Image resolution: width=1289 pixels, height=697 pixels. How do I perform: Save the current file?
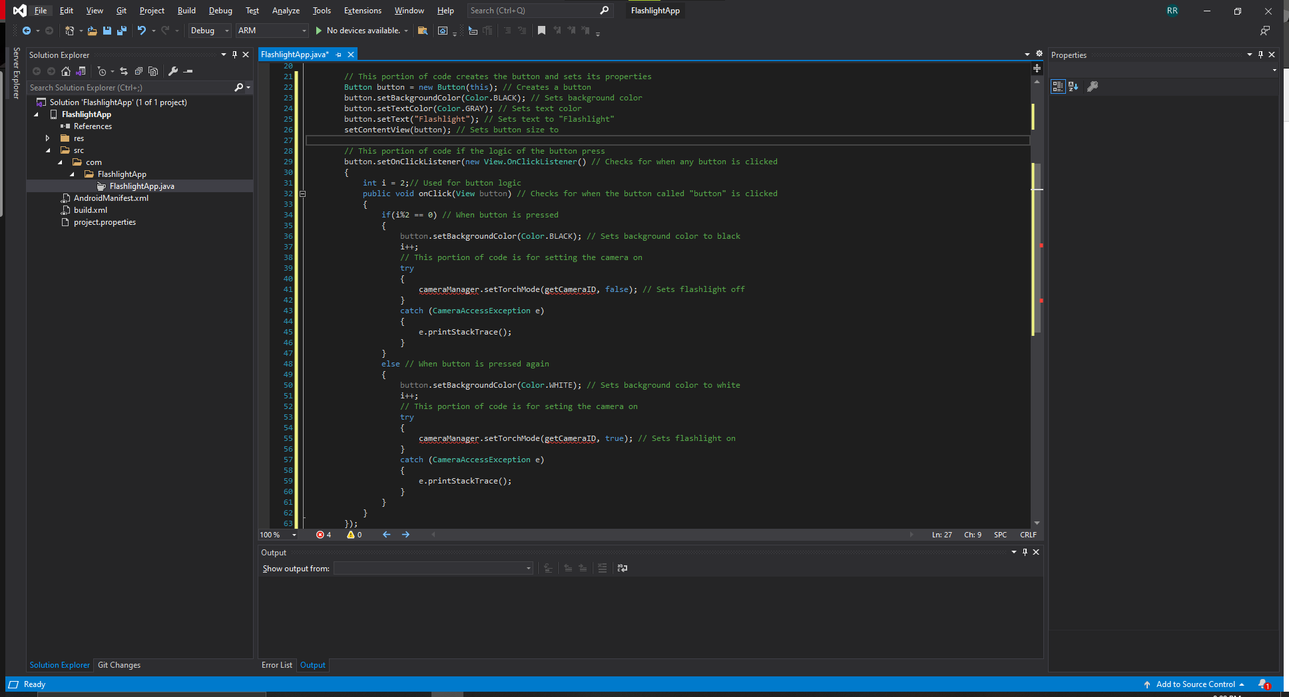click(x=107, y=31)
